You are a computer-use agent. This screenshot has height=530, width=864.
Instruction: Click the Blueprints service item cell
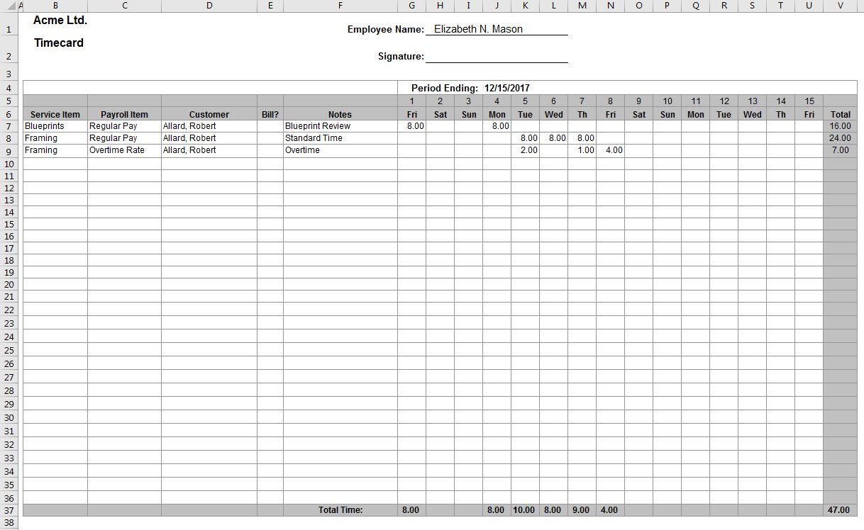(55, 126)
